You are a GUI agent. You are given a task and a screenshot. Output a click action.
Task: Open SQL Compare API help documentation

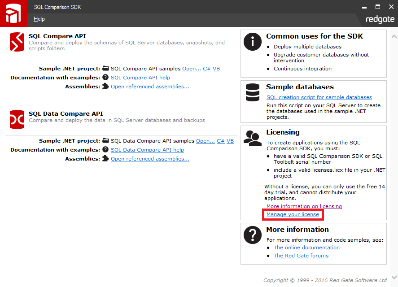pos(140,78)
